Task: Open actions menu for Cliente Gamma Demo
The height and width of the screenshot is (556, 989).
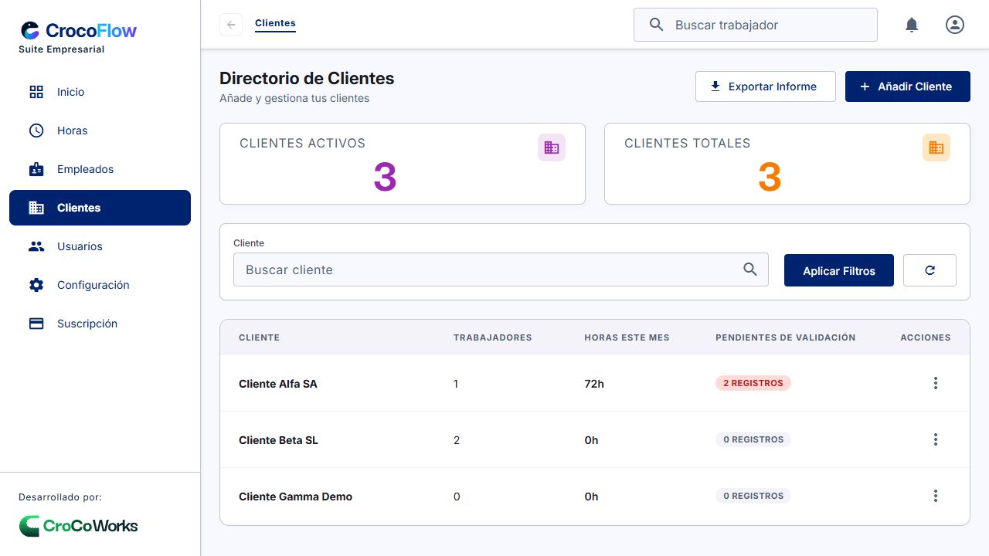Action: point(936,496)
